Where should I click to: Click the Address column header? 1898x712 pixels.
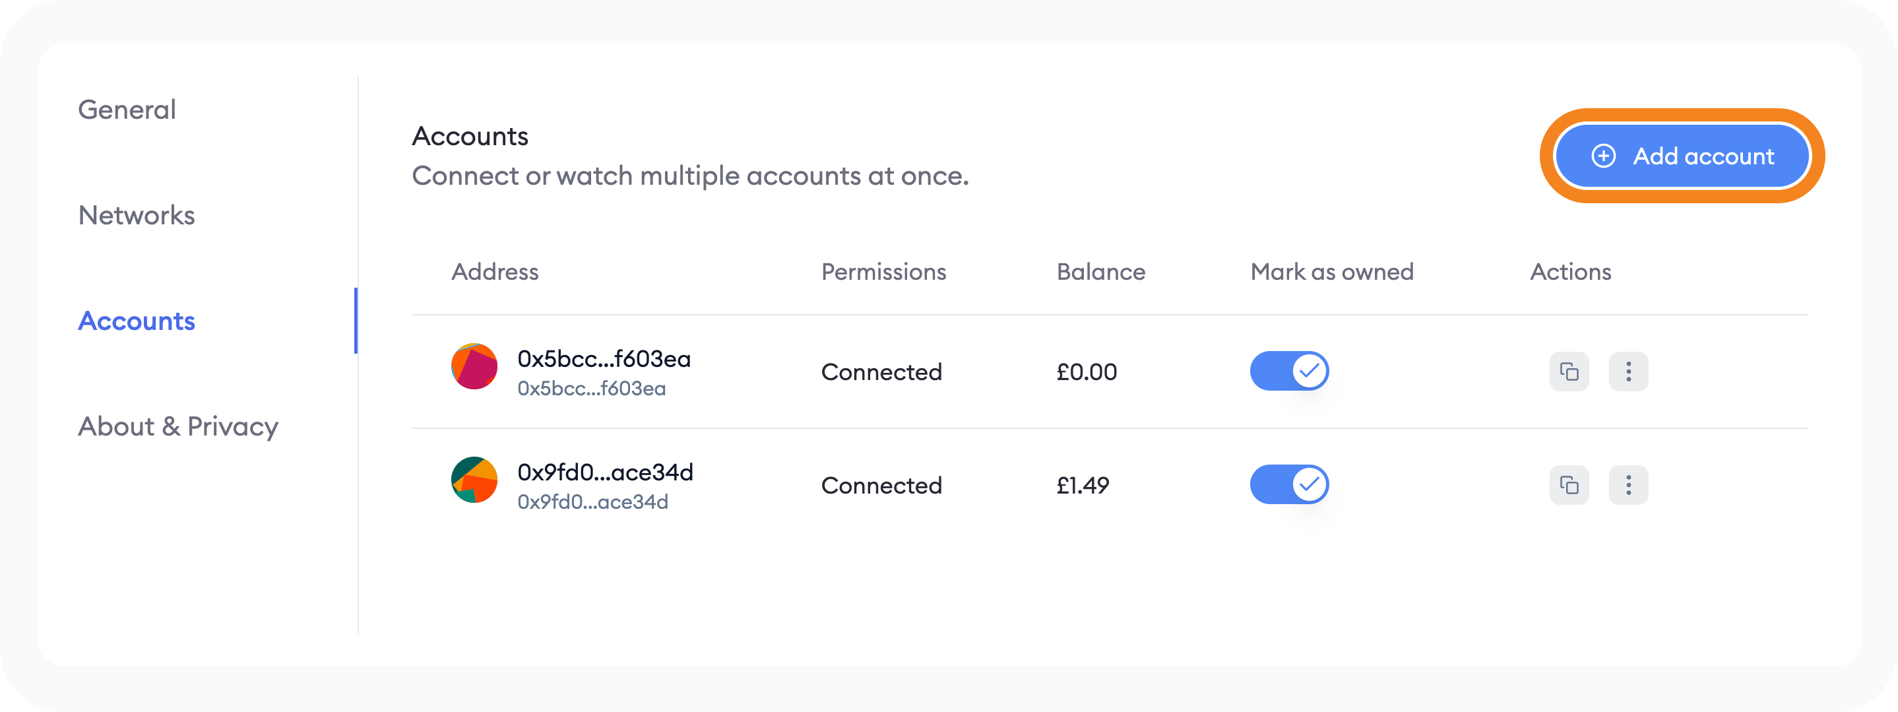point(495,271)
